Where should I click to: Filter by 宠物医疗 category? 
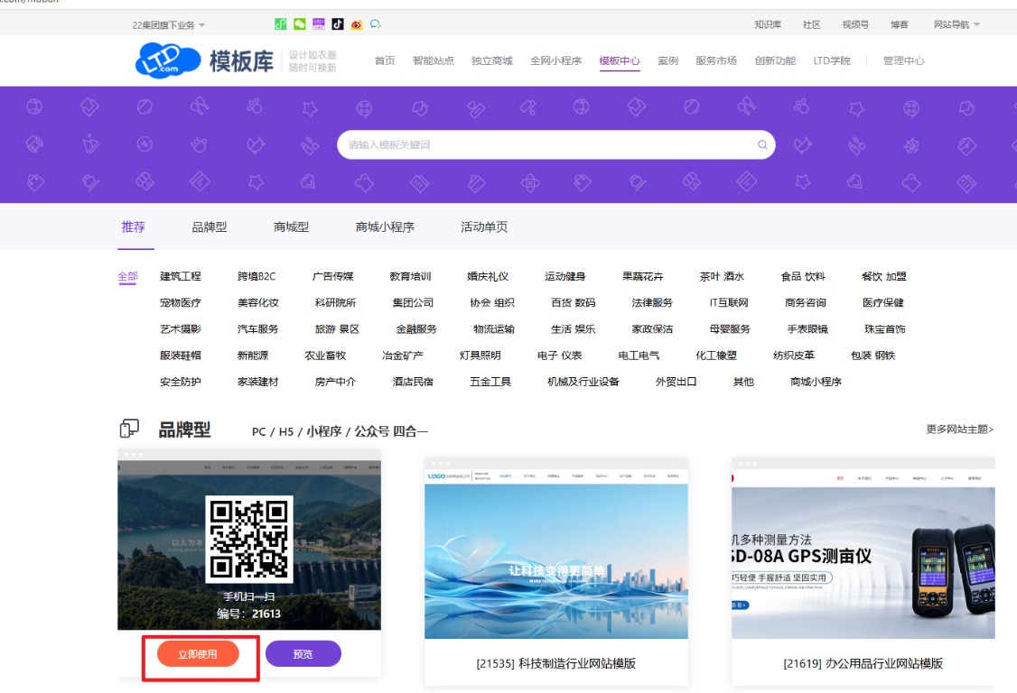(181, 303)
